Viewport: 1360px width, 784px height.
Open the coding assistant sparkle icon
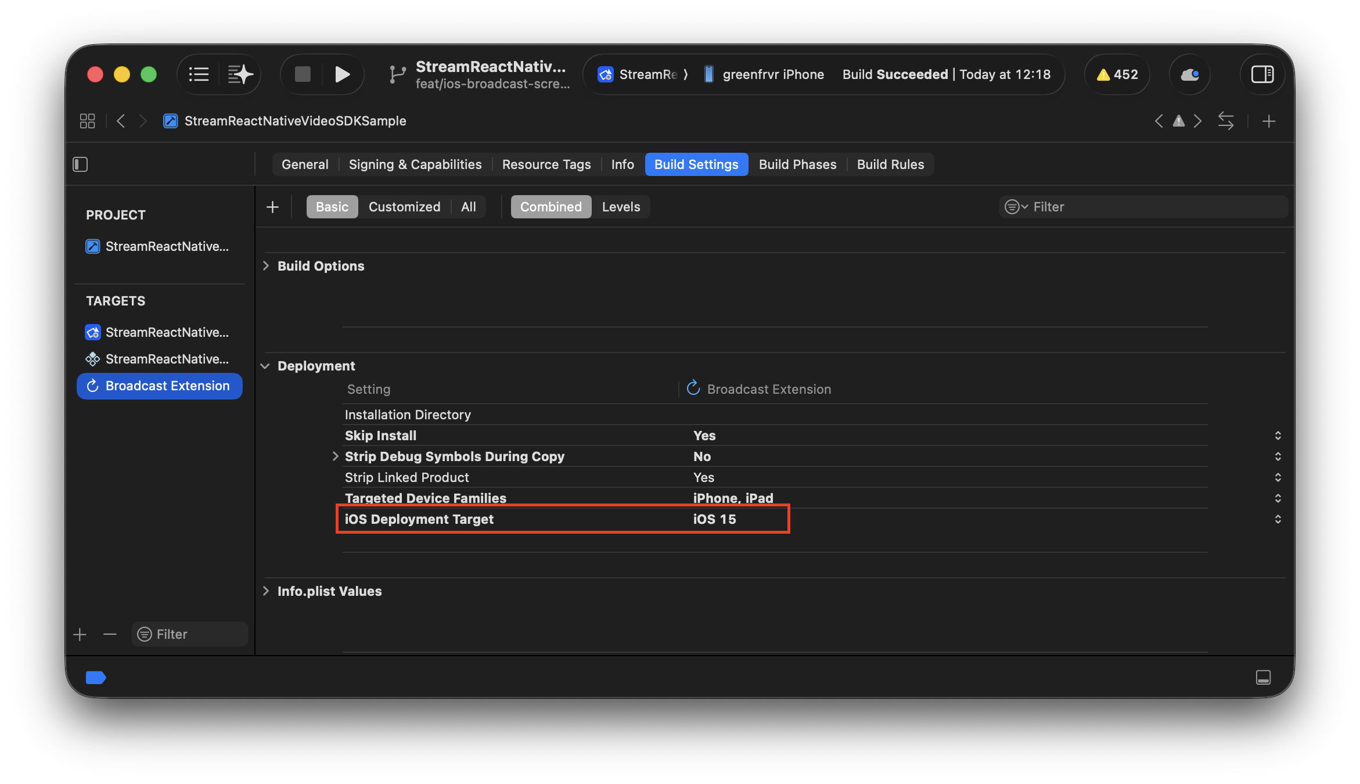coord(240,74)
